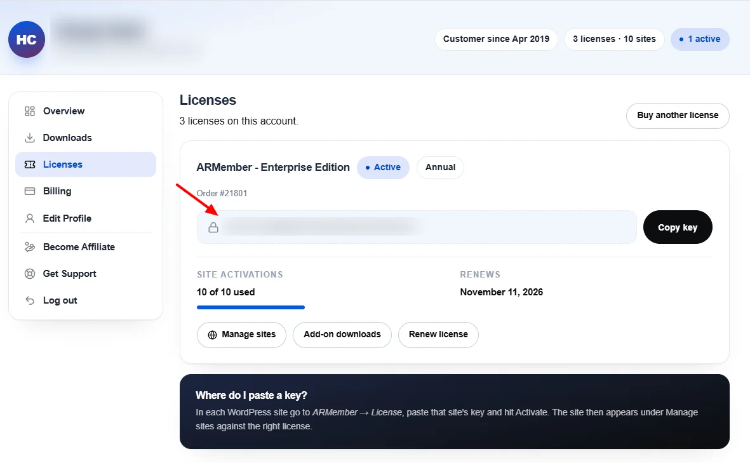Click the Billing card icon
The width and height of the screenshot is (750, 463).
click(x=30, y=191)
